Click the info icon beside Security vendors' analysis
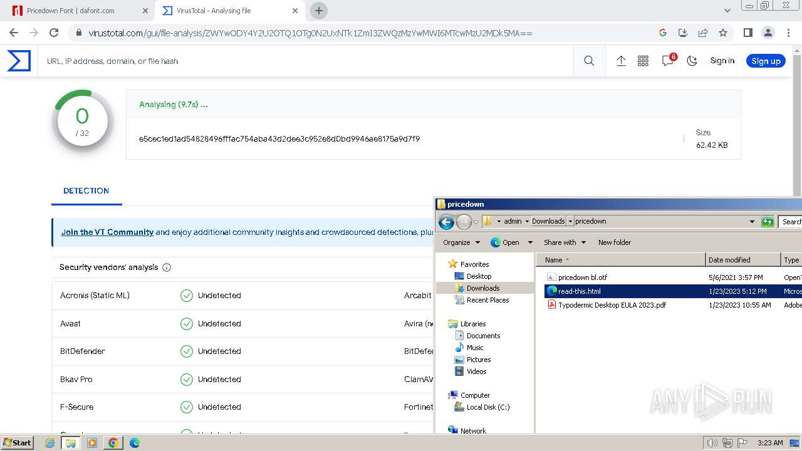 click(167, 267)
